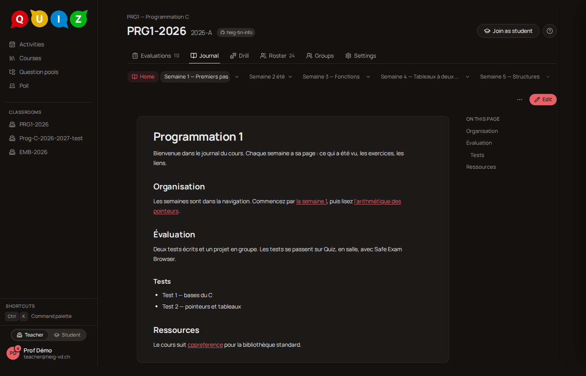Open the EMB-2026 classroom

[49, 152]
